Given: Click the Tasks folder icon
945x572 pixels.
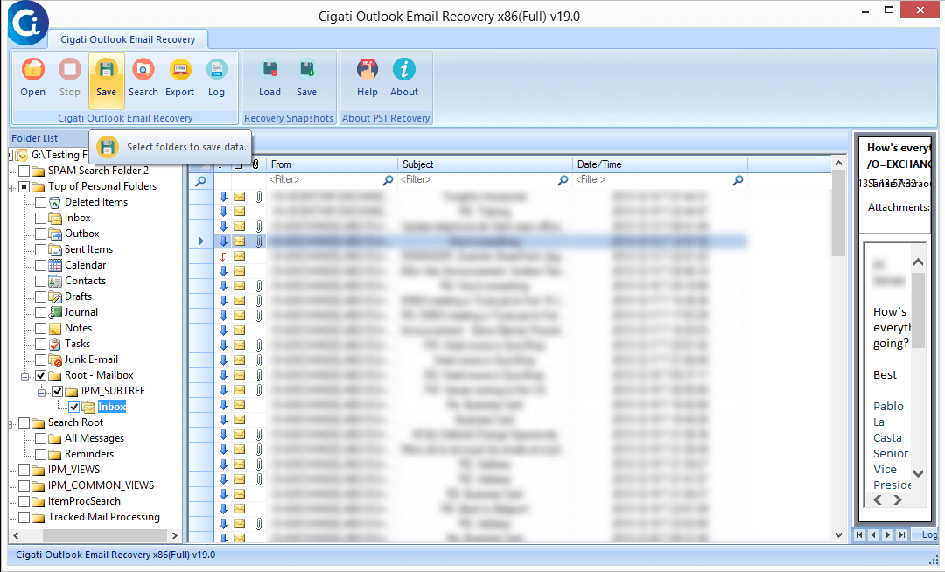Looking at the screenshot, I should pyautogui.click(x=55, y=345).
